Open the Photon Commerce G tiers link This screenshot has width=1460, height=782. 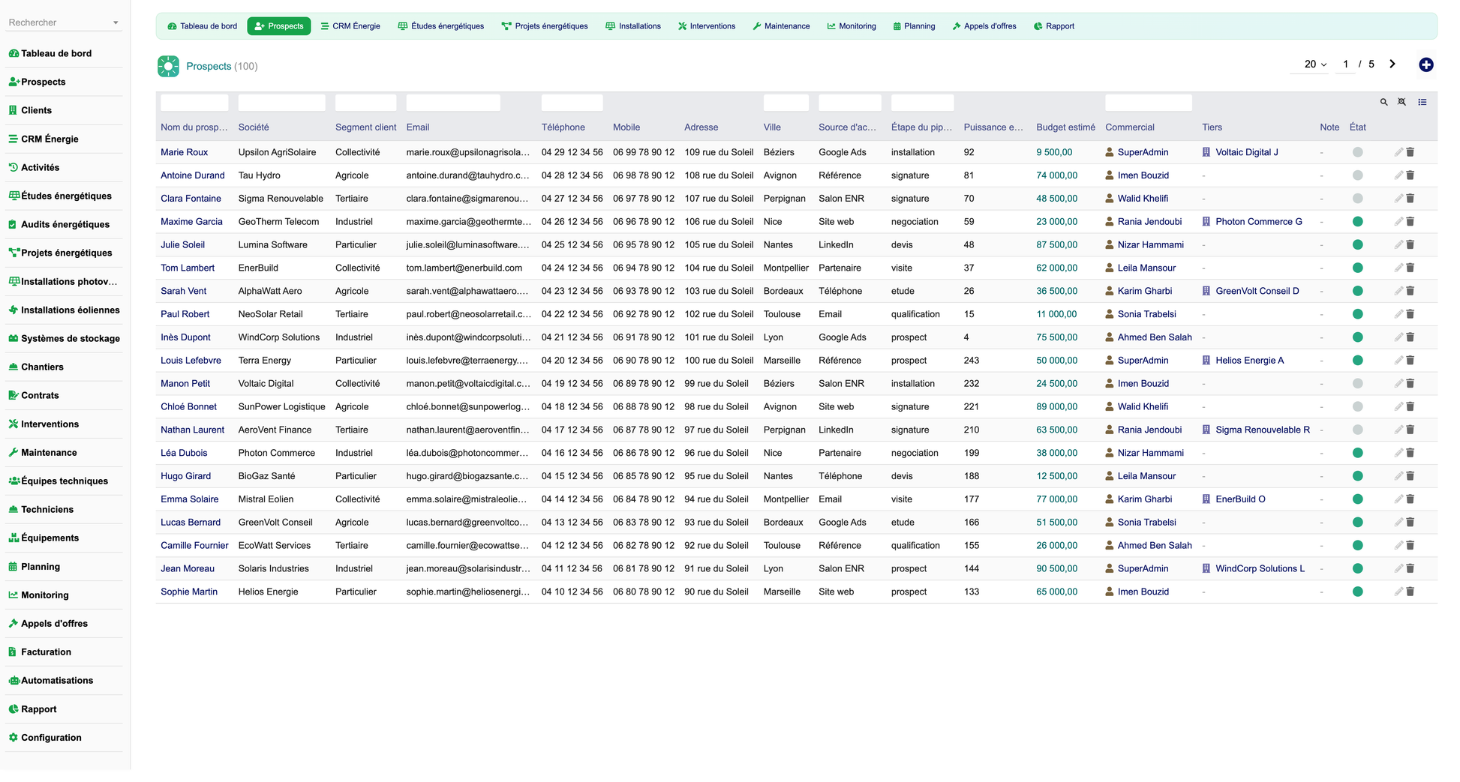click(x=1258, y=222)
